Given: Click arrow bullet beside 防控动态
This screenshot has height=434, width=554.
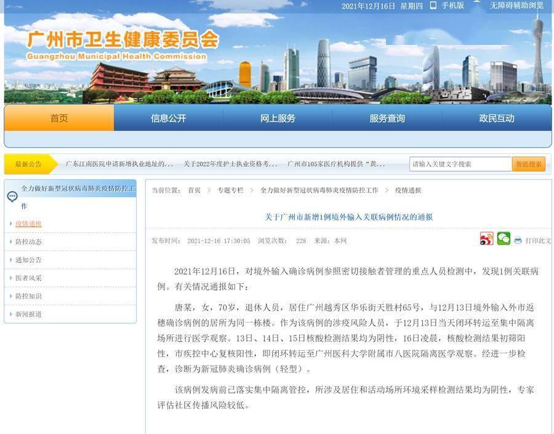Looking at the screenshot, I should (x=11, y=242).
